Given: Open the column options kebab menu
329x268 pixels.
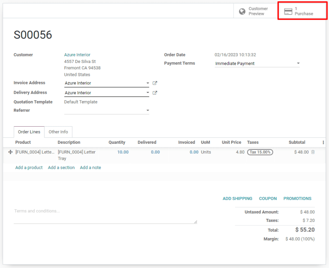Looking at the screenshot, I should 323,143.
